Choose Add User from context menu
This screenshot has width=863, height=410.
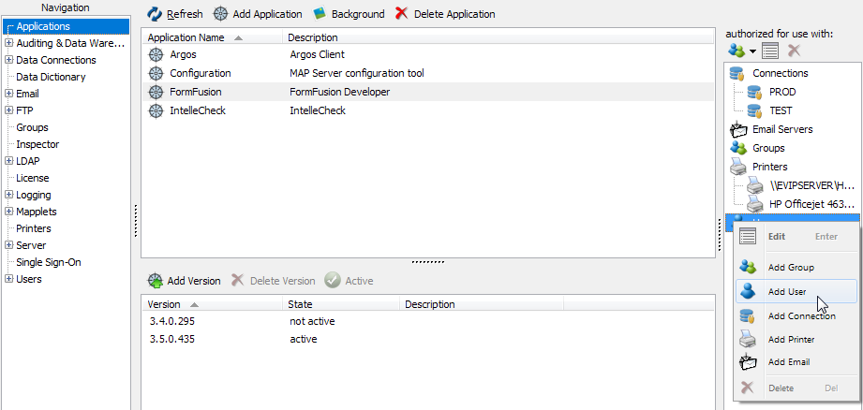[796, 291]
